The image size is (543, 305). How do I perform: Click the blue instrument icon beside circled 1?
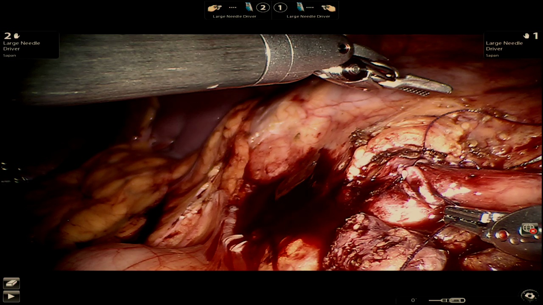pos(300,7)
